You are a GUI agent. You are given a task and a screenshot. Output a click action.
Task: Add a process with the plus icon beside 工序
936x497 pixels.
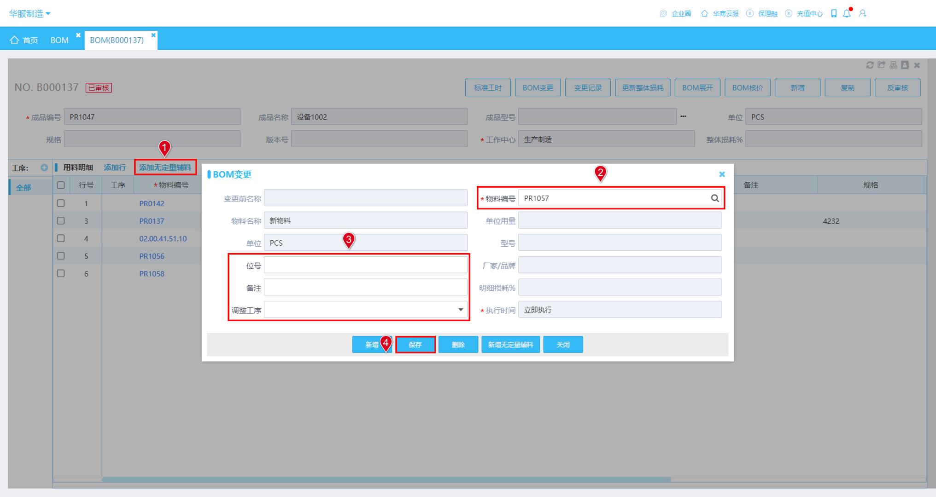[44, 168]
